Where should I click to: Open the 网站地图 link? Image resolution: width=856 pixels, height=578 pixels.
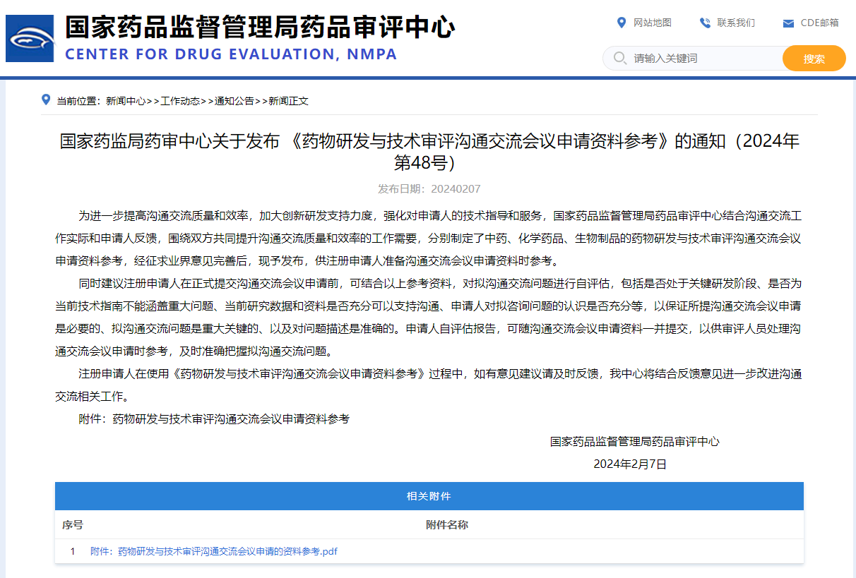[x=652, y=23]
